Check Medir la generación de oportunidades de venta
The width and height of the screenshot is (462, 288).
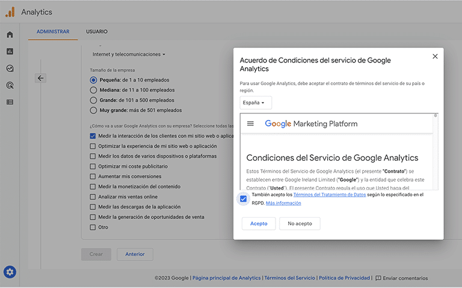point(93,217)
